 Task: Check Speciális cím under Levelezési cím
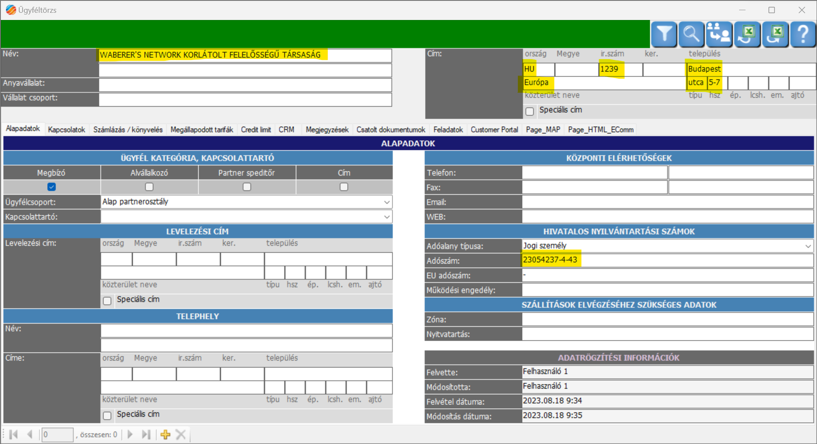coord(107,301)
